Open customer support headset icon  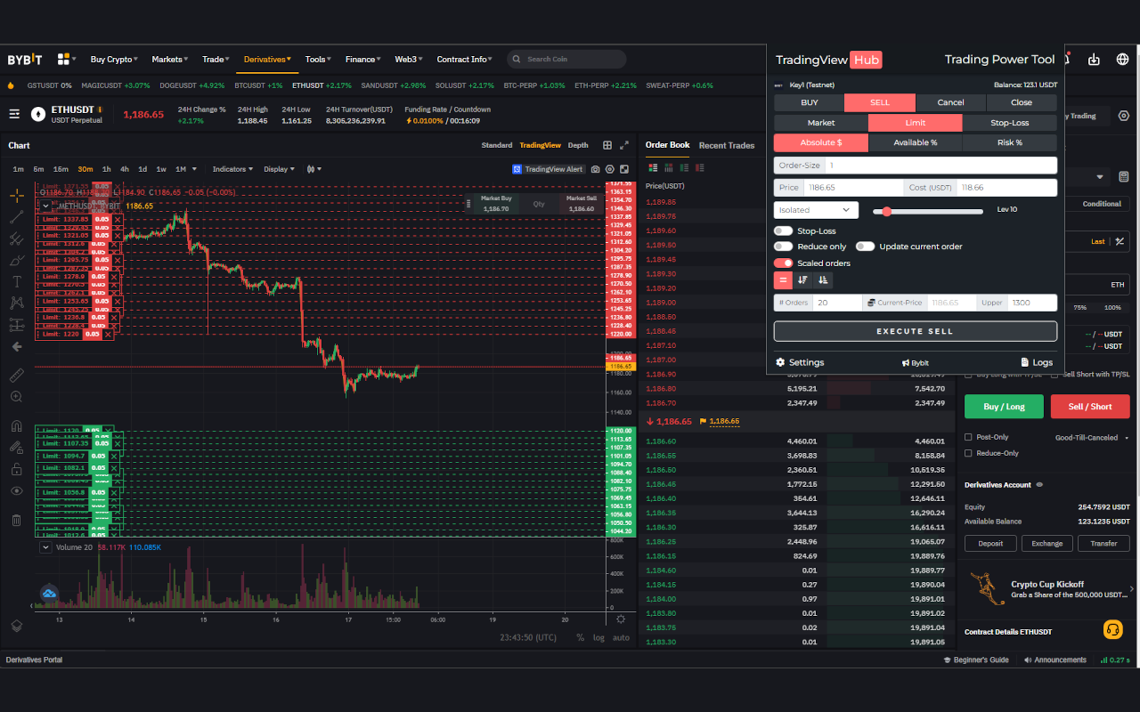coord(1112,630)
